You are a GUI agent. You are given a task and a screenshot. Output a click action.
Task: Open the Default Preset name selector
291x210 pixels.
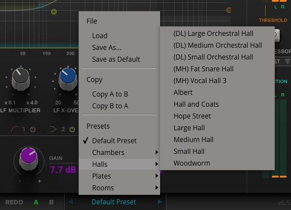tap(114, 202)
